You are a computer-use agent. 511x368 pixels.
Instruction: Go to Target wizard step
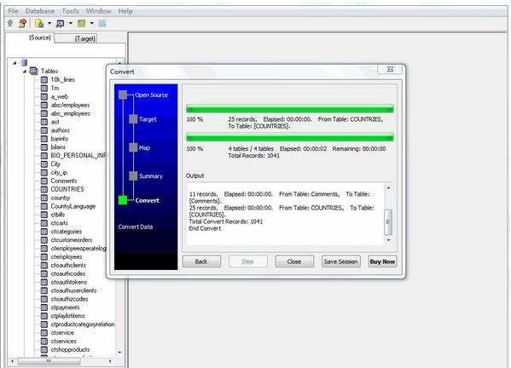coord(148,119)
